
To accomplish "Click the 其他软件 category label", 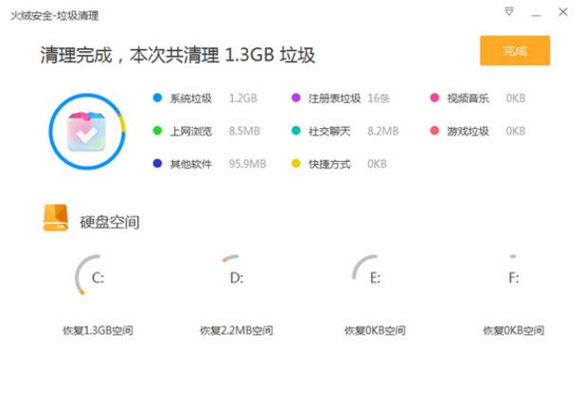I will pyautogui.click(x=190, y=164).
